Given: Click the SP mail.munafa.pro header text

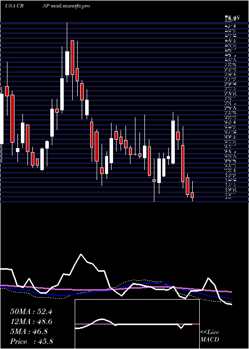Looking at the screenshot, I should click(66, 6).
